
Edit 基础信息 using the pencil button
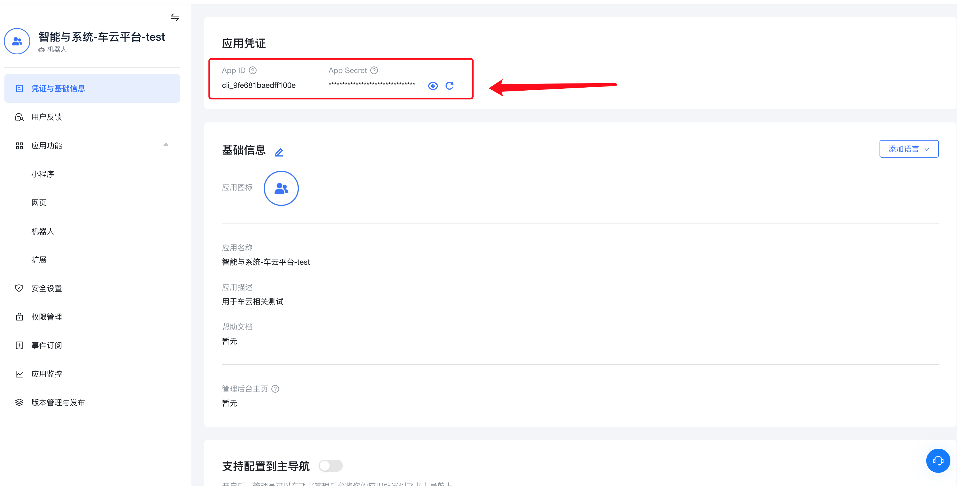click(x=279, y=152)
